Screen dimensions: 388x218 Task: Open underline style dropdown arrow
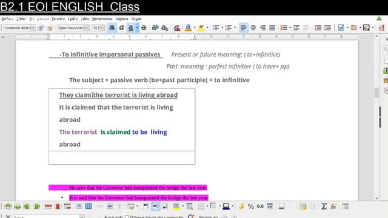click(137, 28)
